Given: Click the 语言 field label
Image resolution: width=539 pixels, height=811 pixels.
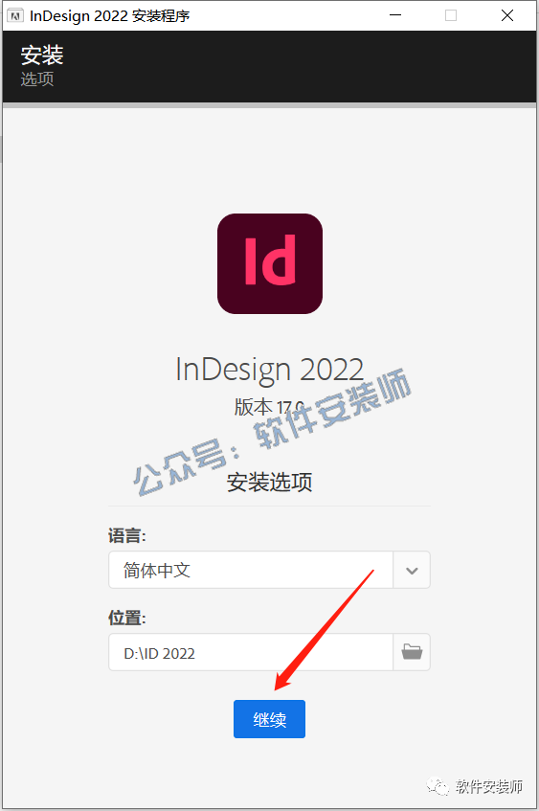Looking at the screenshot, I should point(127,535).
